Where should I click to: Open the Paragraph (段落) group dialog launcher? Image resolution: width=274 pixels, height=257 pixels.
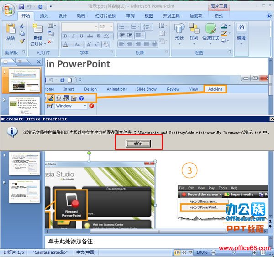pyautogui.click(x=167, y=52)
